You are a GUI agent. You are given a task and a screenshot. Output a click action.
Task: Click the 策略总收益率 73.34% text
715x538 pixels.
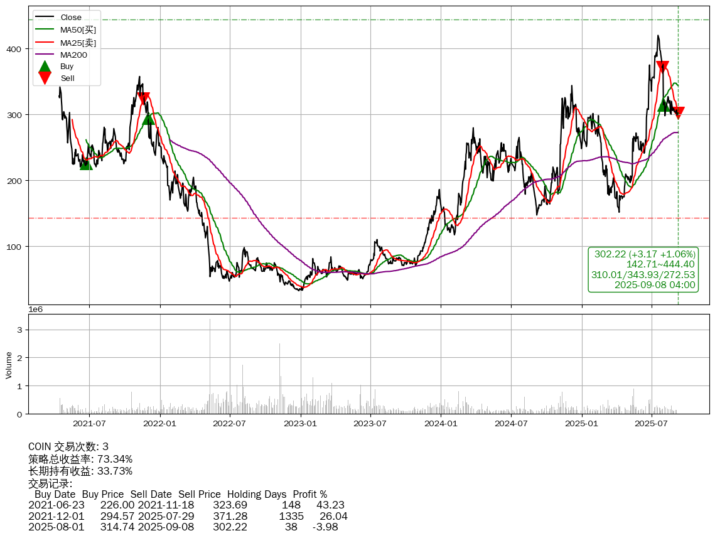pos(80,459)
